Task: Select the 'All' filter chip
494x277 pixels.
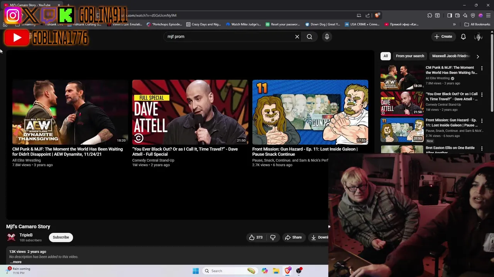Action: point(386,56)
